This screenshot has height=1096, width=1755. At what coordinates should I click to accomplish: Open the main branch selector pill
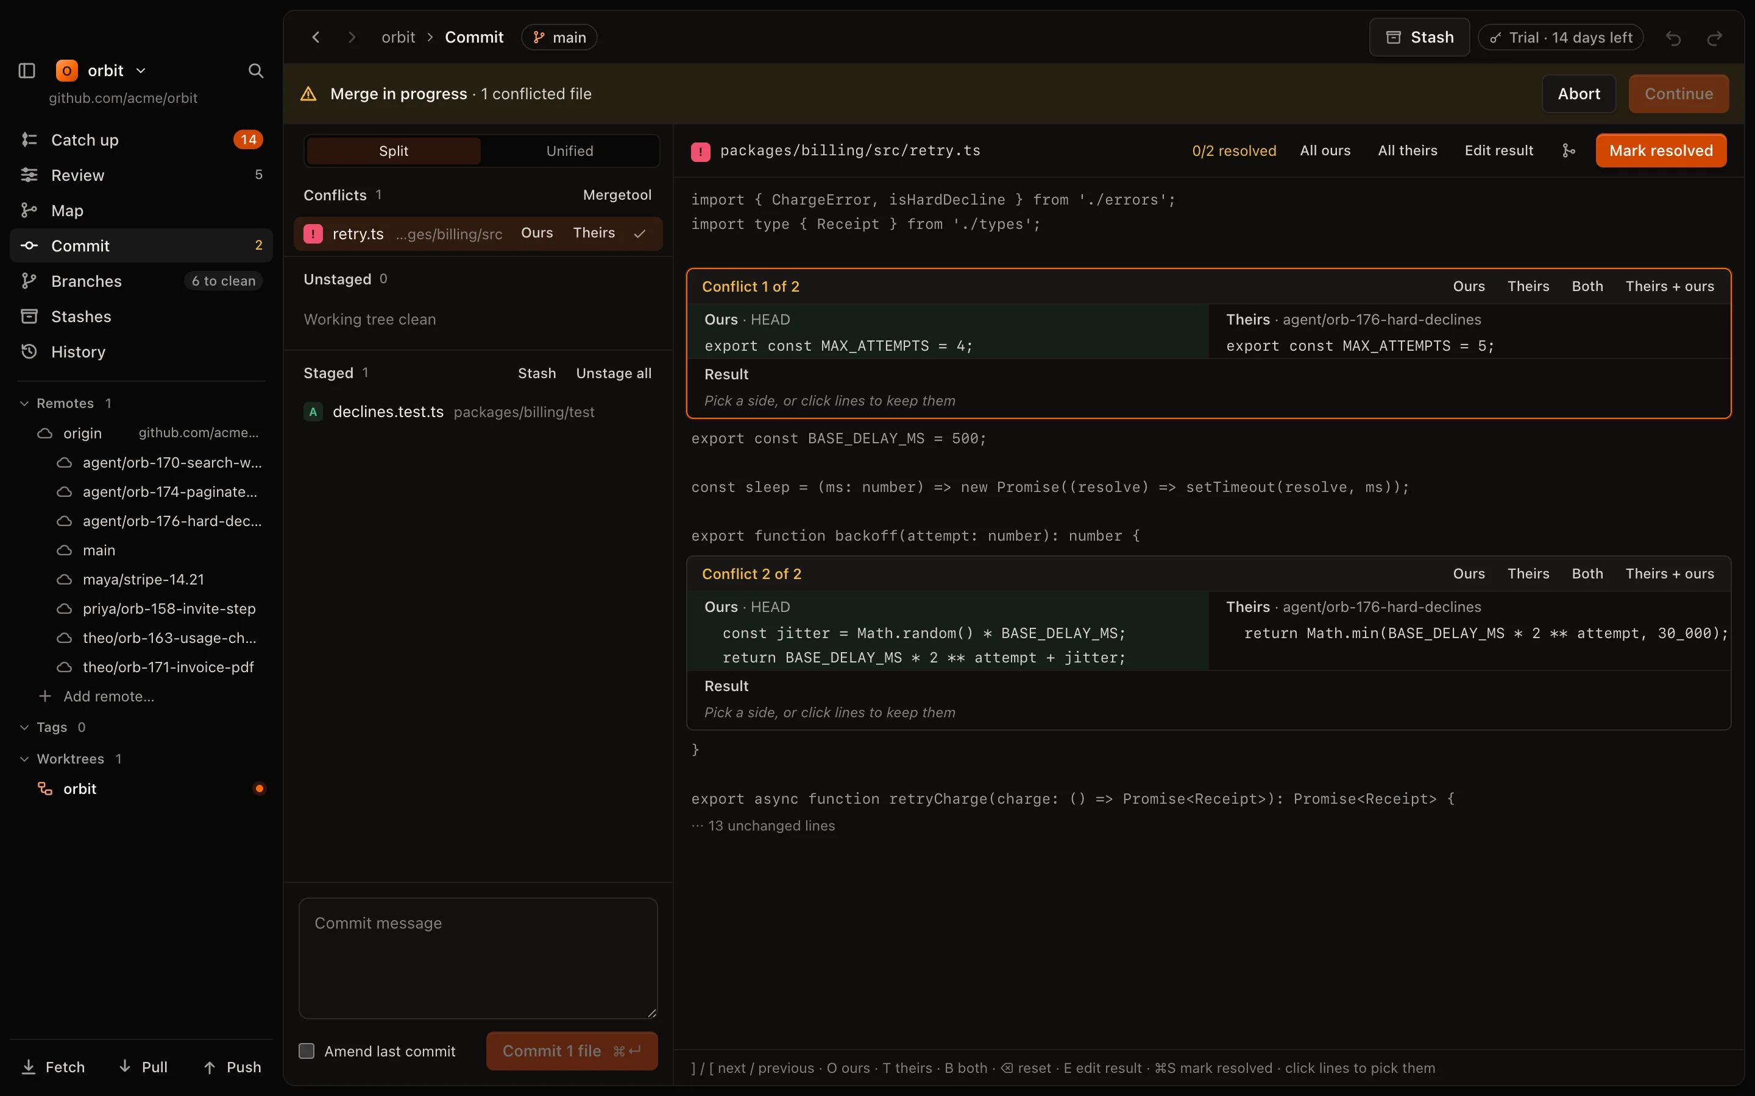pyautogui.click(x=559, y=37)
